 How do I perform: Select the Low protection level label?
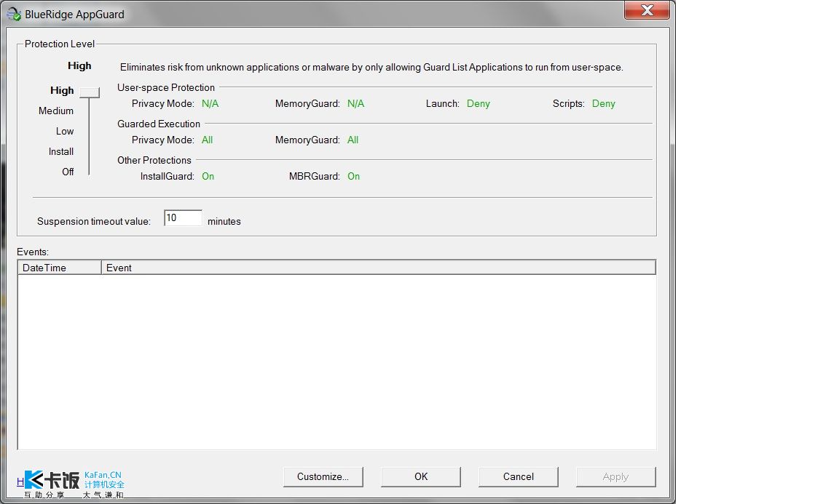65,131
